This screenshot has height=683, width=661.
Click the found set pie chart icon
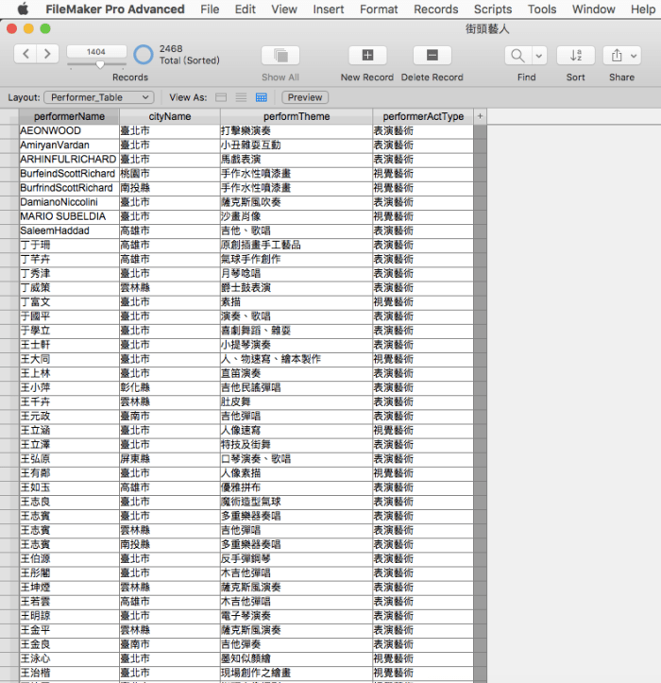pos(144,55)
